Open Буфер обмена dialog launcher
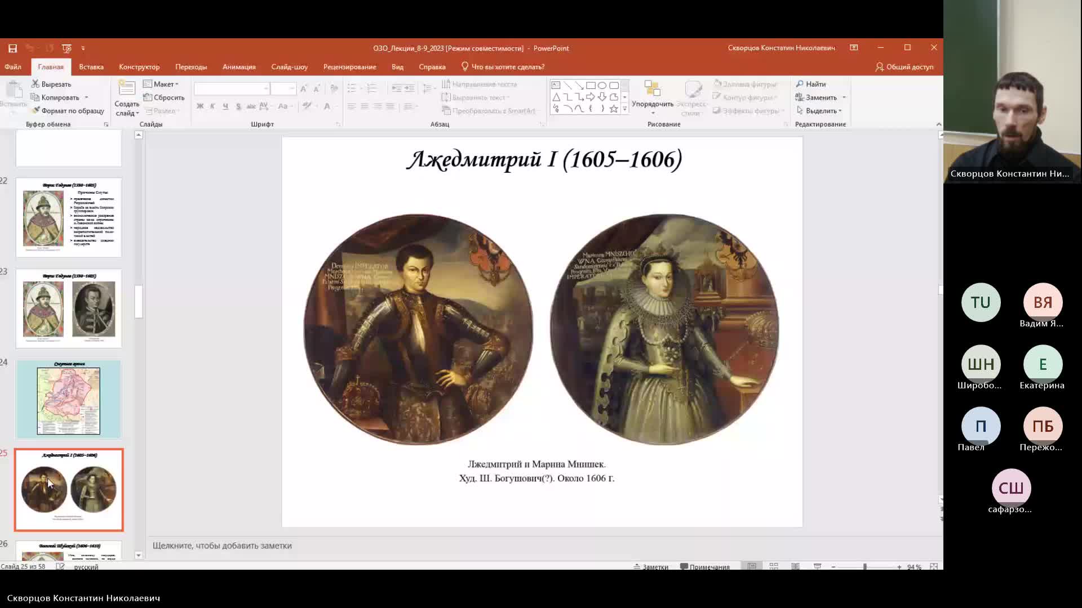1082x608 pixels. (x=106, y=124)
